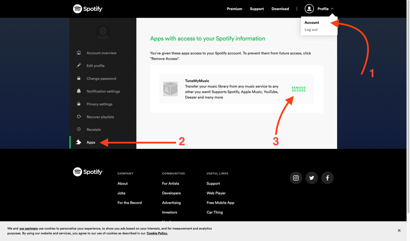Screen dimensions: 410x241
Task: Collapse the Profile dropdown chevron
Action: [332, 9]
